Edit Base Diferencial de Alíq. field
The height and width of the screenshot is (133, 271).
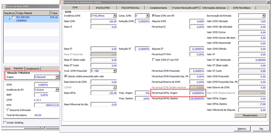104,104
